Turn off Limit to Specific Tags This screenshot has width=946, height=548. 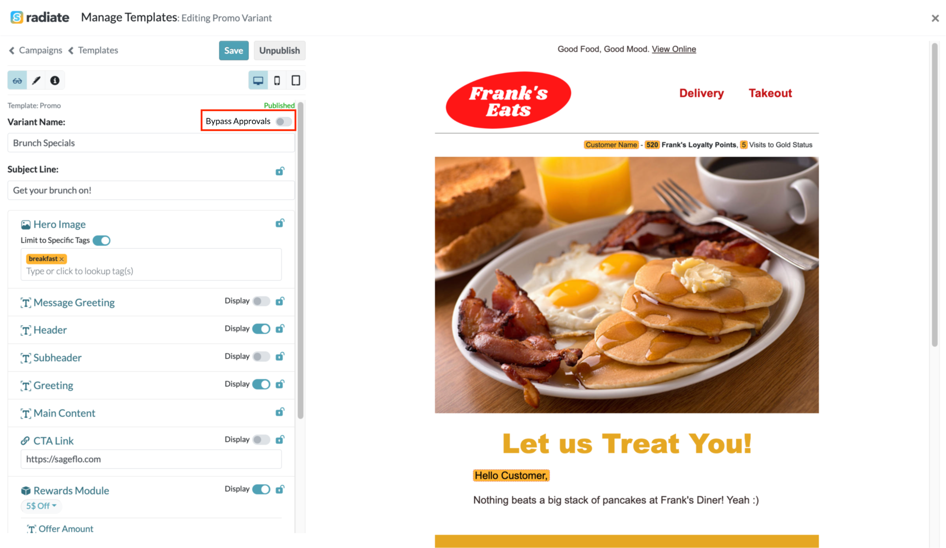point(101,240)
